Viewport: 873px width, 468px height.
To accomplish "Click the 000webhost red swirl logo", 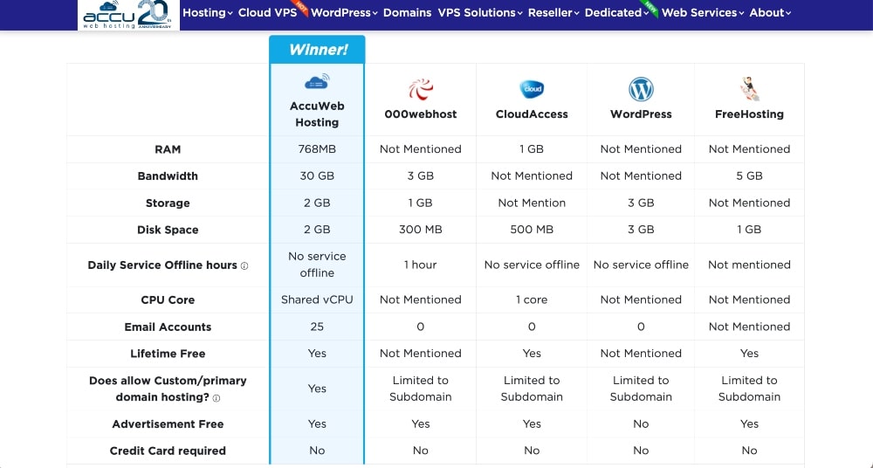I will pos(421,89).
